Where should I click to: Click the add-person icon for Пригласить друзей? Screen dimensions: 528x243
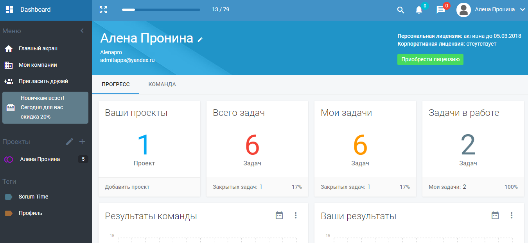tap(9, 82)
